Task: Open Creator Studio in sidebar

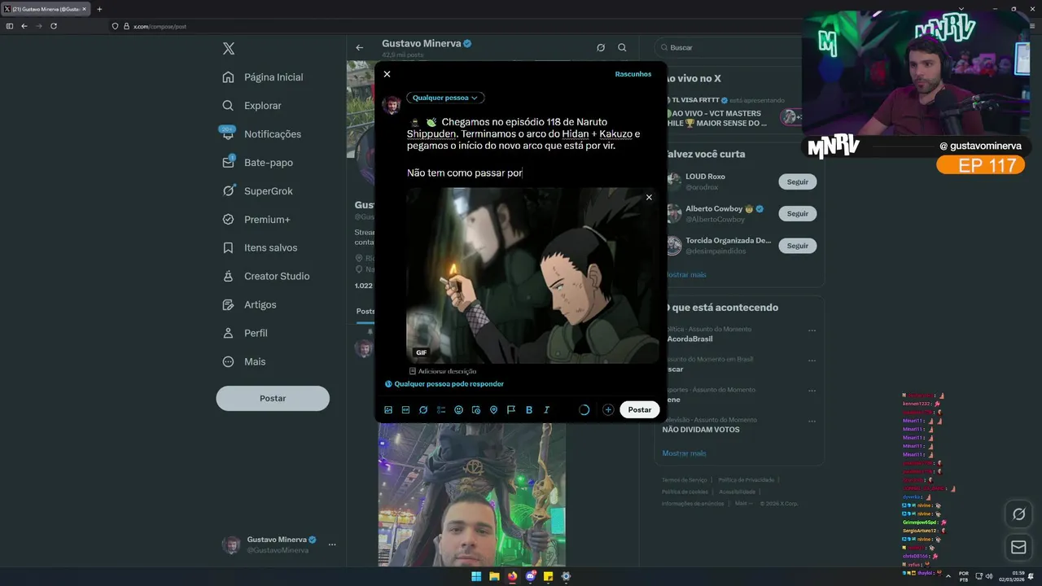Action: (x=265, y=277)
